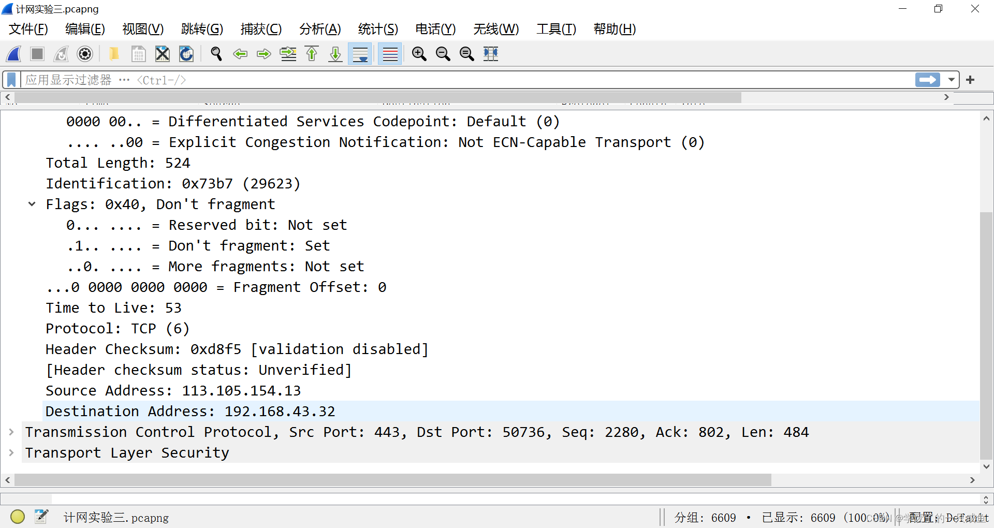
Task: Go forward to the next packet arrow
Action: [264, 54]
